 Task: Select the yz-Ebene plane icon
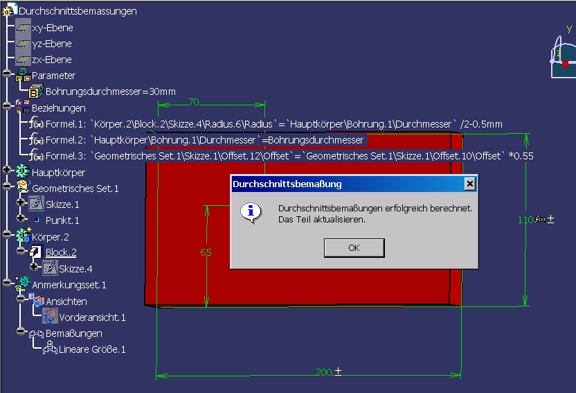point(23,44)
